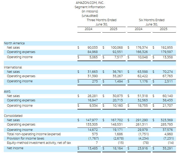Screen dimensions: 180x153
Task: Click the "Equity-method investment activity, net of tax" label
Action: pyautogui.click(x=39, y=143)
